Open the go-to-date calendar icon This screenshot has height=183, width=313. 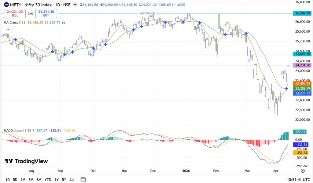(83, 180)
